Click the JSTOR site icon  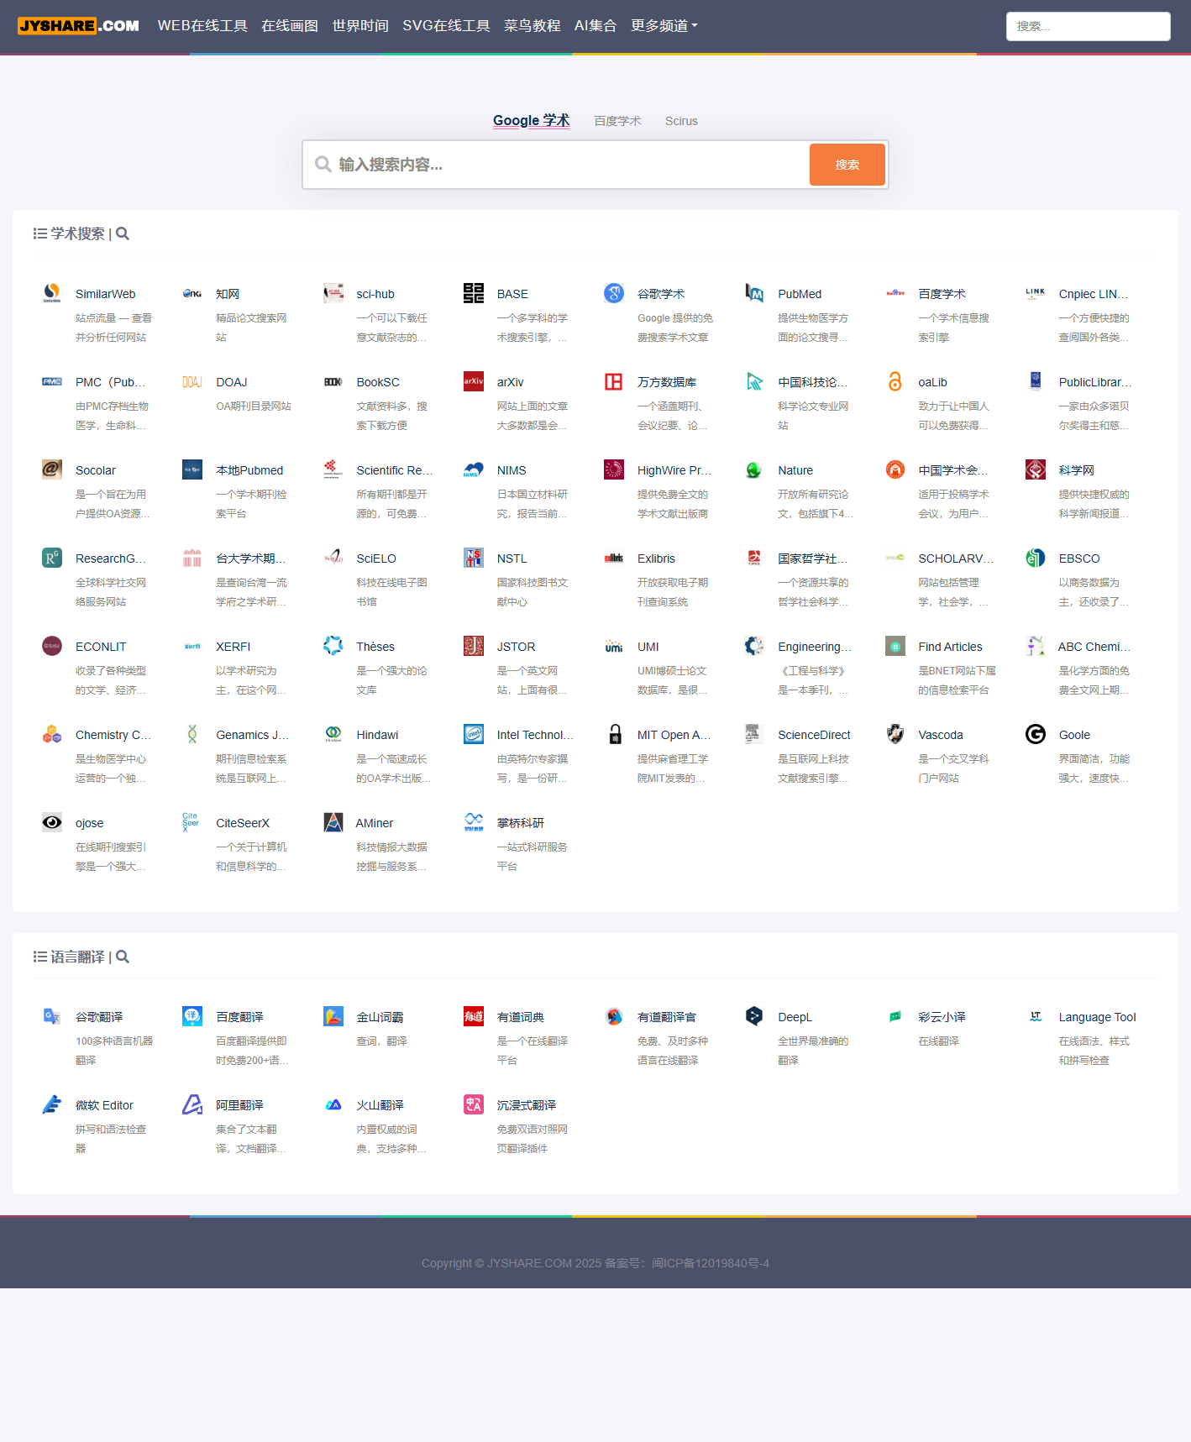[474, 646]
